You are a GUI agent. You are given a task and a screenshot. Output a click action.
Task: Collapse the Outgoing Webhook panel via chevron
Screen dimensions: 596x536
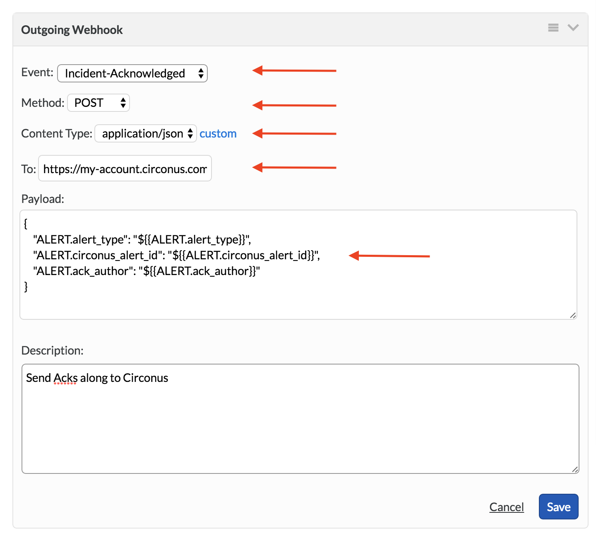pos(573,28)
